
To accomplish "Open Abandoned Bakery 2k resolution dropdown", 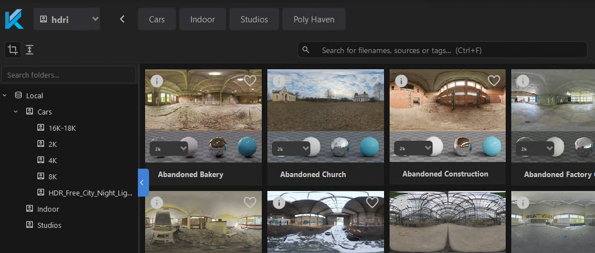I will 168,149.
